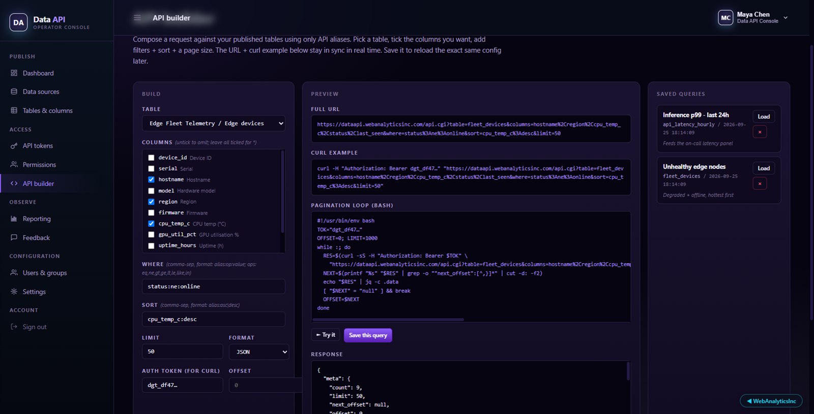Screen dimensions: 814x414
Task: Click the Sign out arrow icon
Action: coord(14,327)
